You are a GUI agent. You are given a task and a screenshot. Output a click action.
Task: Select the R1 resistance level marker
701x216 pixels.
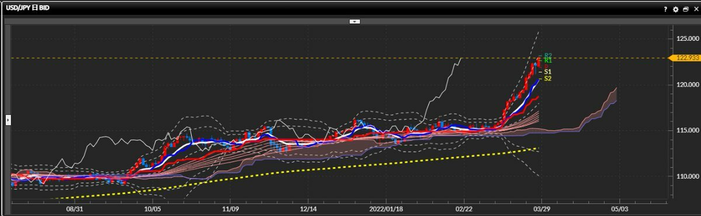coord(548,61)
